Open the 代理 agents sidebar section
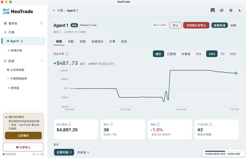The width and height of the screenshot is (246, 158). tap(23, 32)
